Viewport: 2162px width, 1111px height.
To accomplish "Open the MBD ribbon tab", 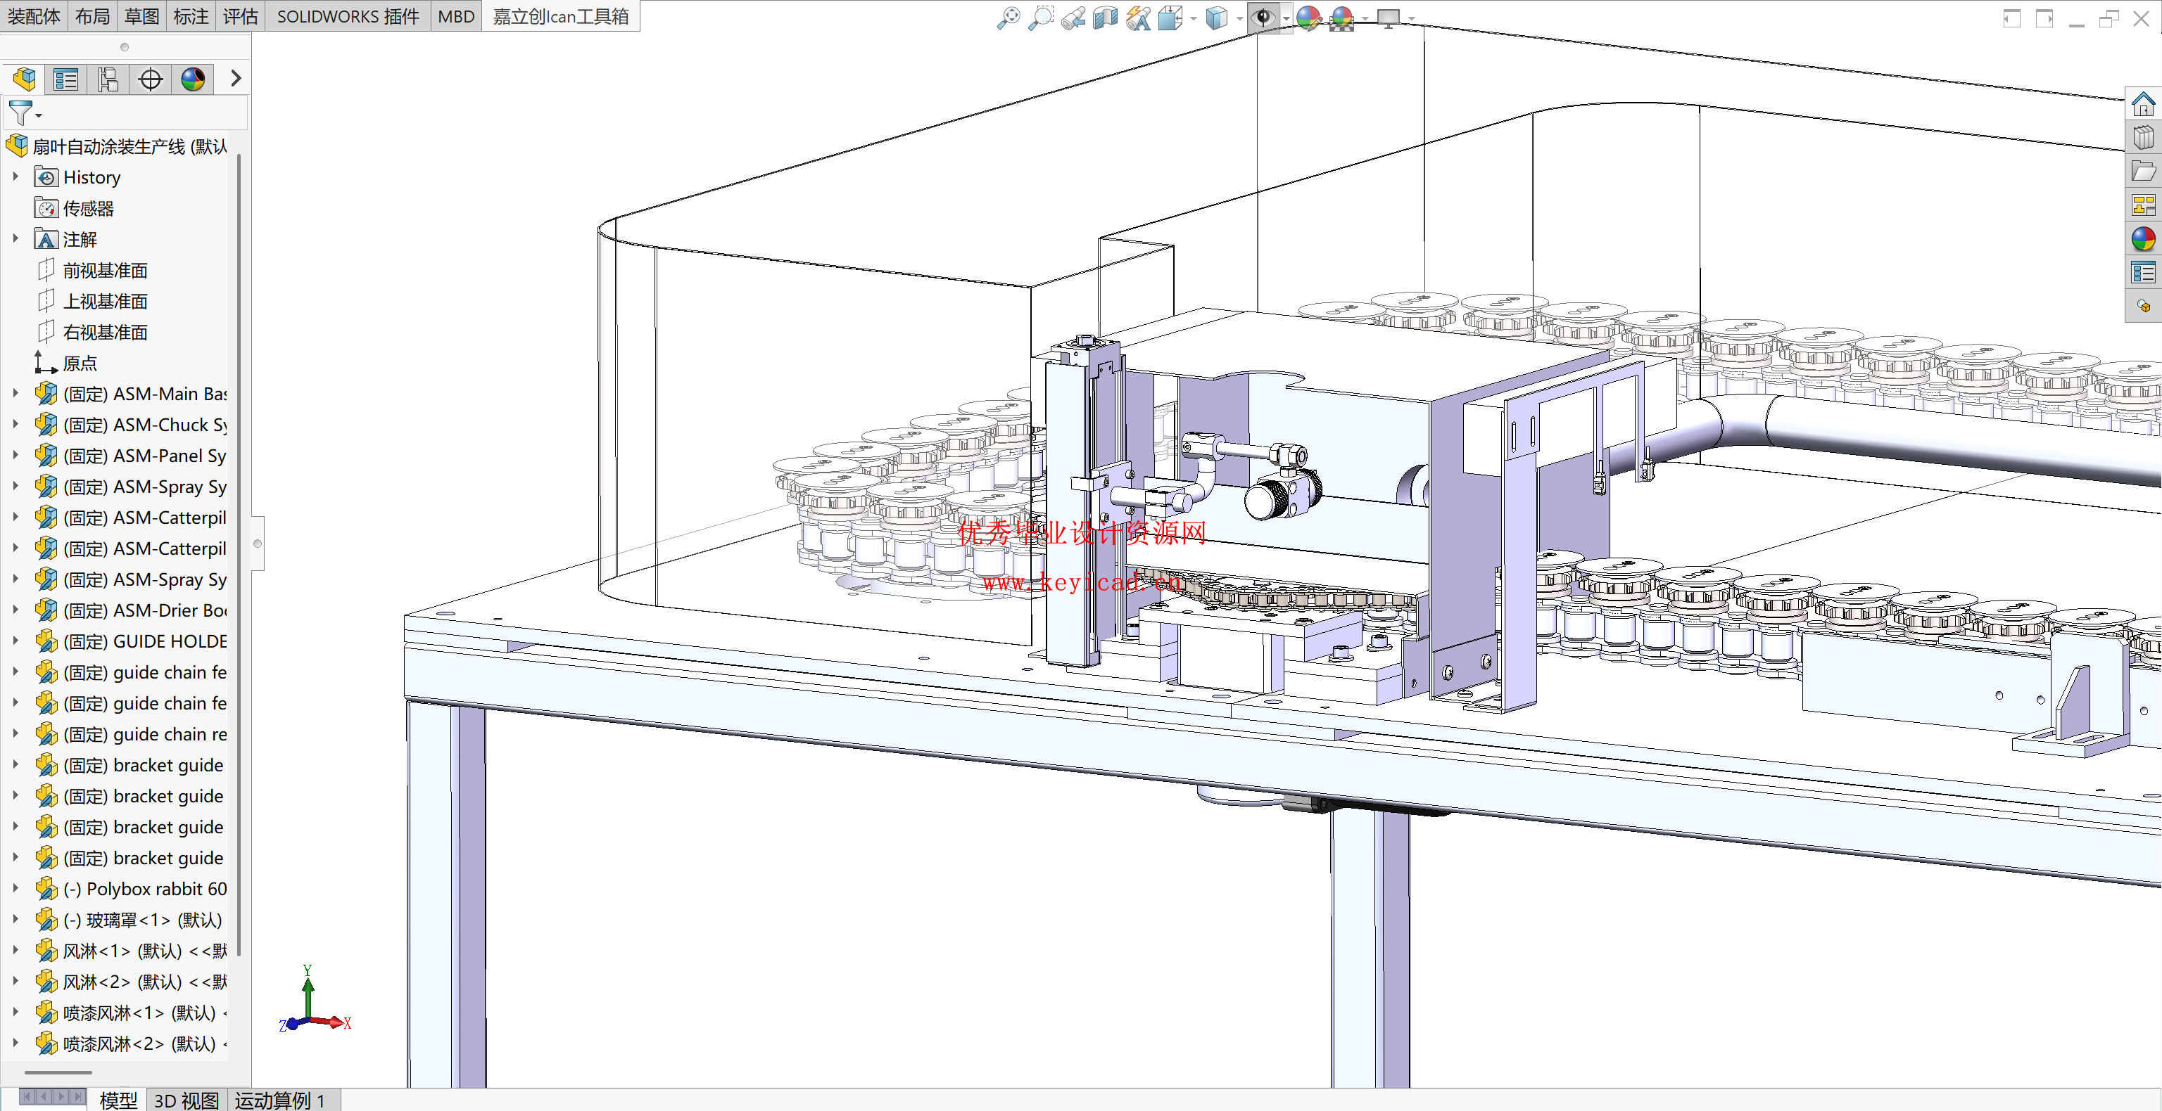I will [x=456, y=17].
